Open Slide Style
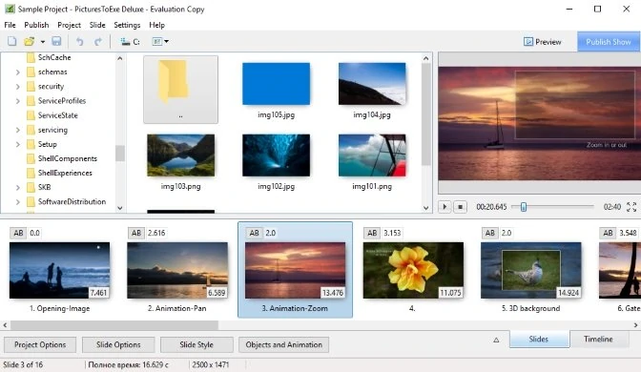 [196, 344]
